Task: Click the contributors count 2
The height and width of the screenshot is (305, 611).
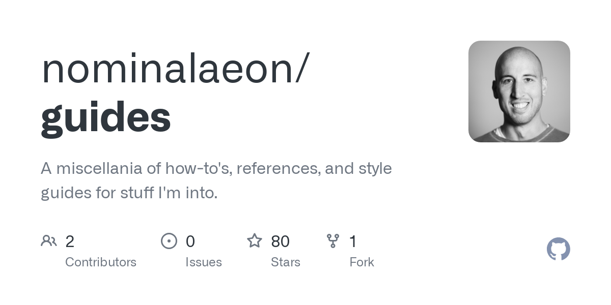Action: 70,241
